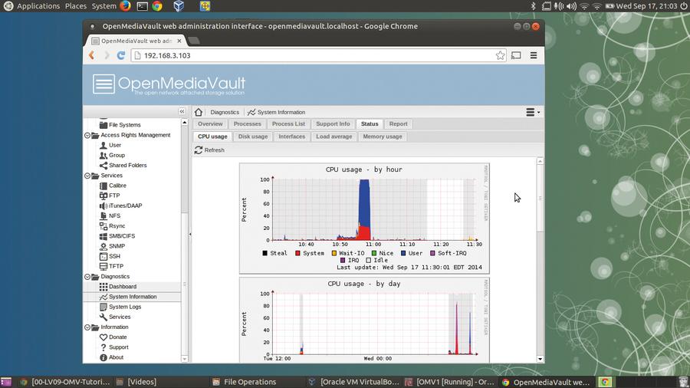The image size is (690, 388).
Task: Select the iTunes/DAAP service
Action: (120, 206)
